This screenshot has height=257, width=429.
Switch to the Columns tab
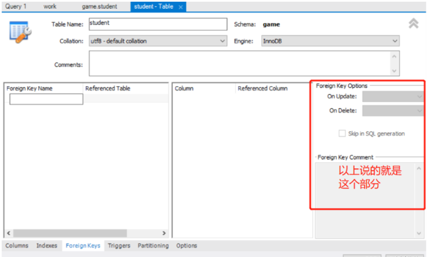pyautogui.click(x=17, y=246)
